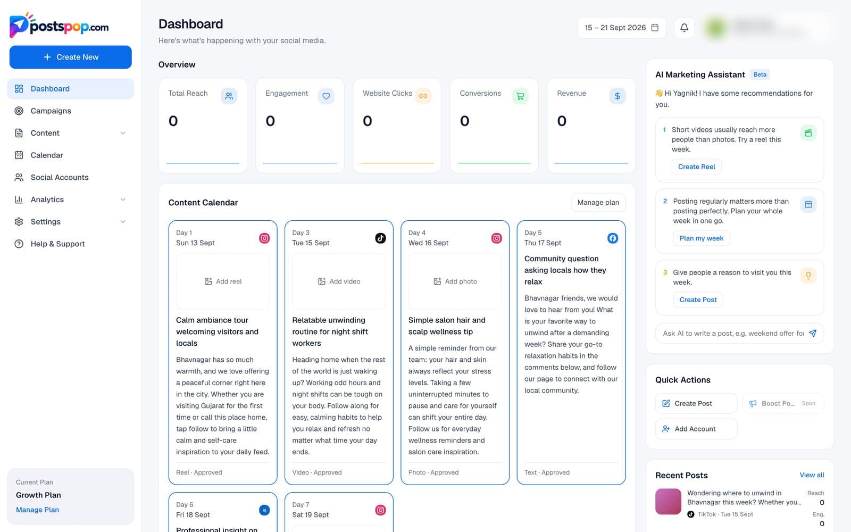Click the Conversions cart icon
The image size is (851, 532).
pyautogui.click(x=520, y=96)
